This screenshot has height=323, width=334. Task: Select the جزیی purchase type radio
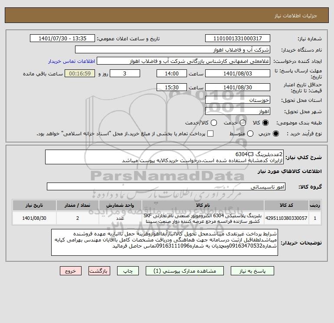pos(275,134)
